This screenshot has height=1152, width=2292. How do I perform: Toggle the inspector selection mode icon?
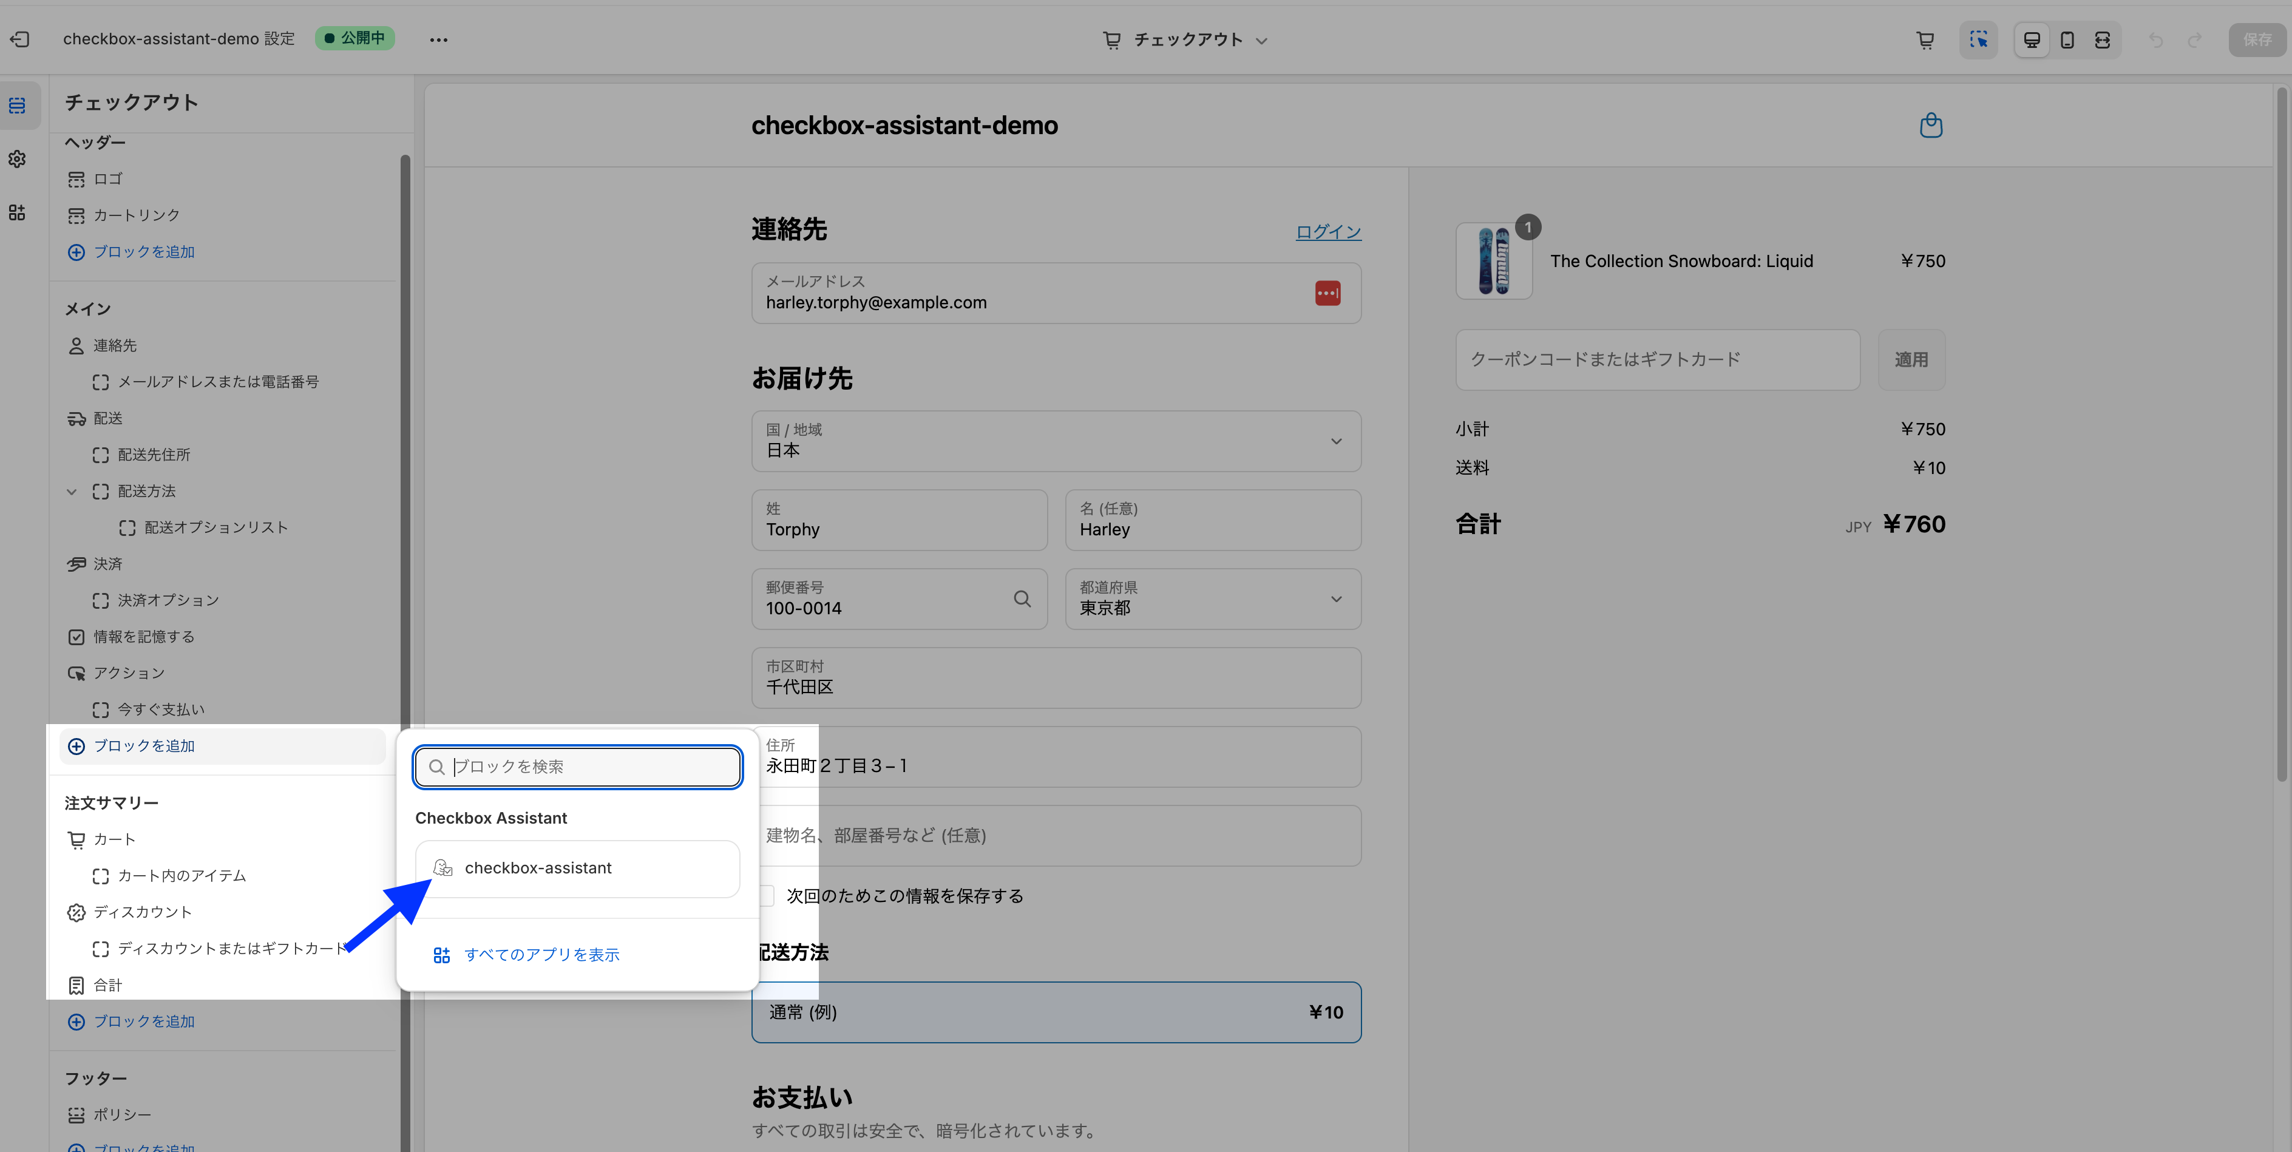pos(1978,39)
